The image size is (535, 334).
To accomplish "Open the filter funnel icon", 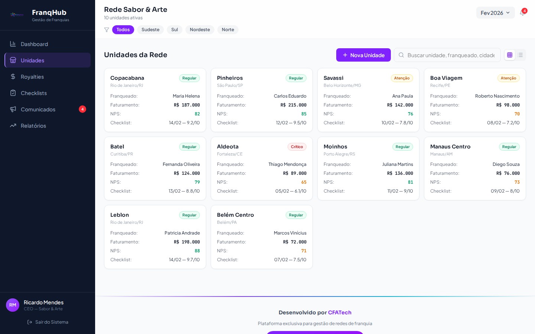I will [x=107, y=30].
